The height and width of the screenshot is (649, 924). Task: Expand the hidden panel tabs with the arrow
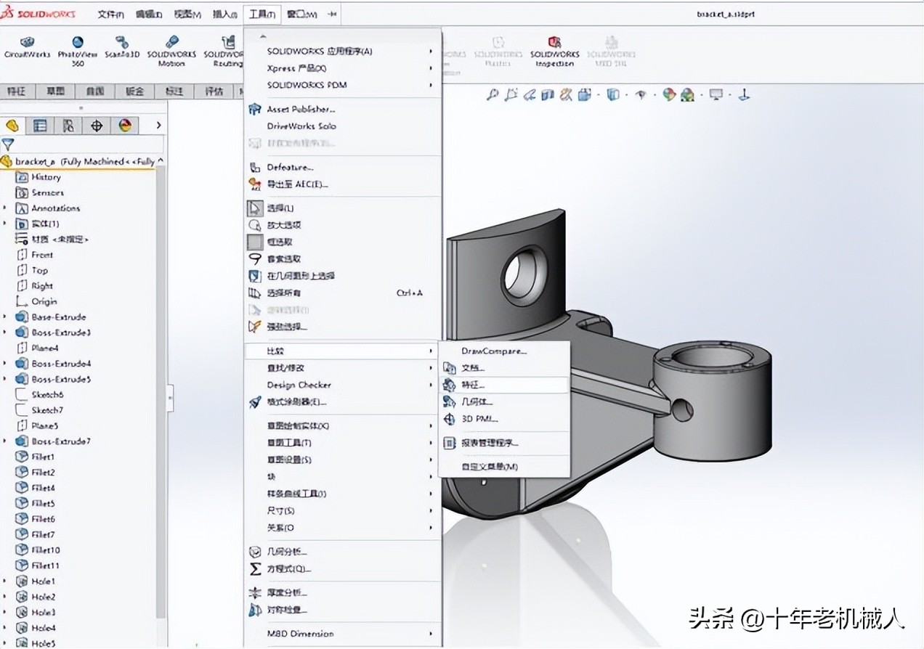(x=159, y=125)
